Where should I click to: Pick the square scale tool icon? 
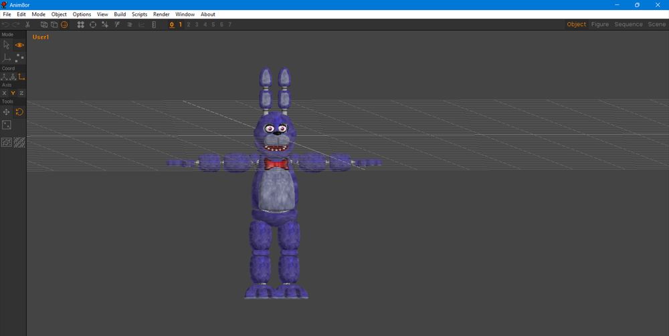[7, 125]
